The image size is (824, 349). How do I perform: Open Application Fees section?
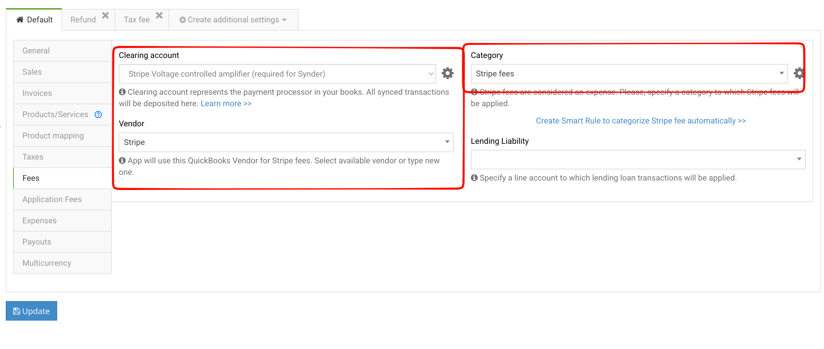tap(62, 199)
